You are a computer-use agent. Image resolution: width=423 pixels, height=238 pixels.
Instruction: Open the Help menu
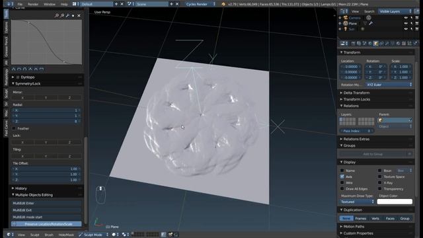click(64, 4)
